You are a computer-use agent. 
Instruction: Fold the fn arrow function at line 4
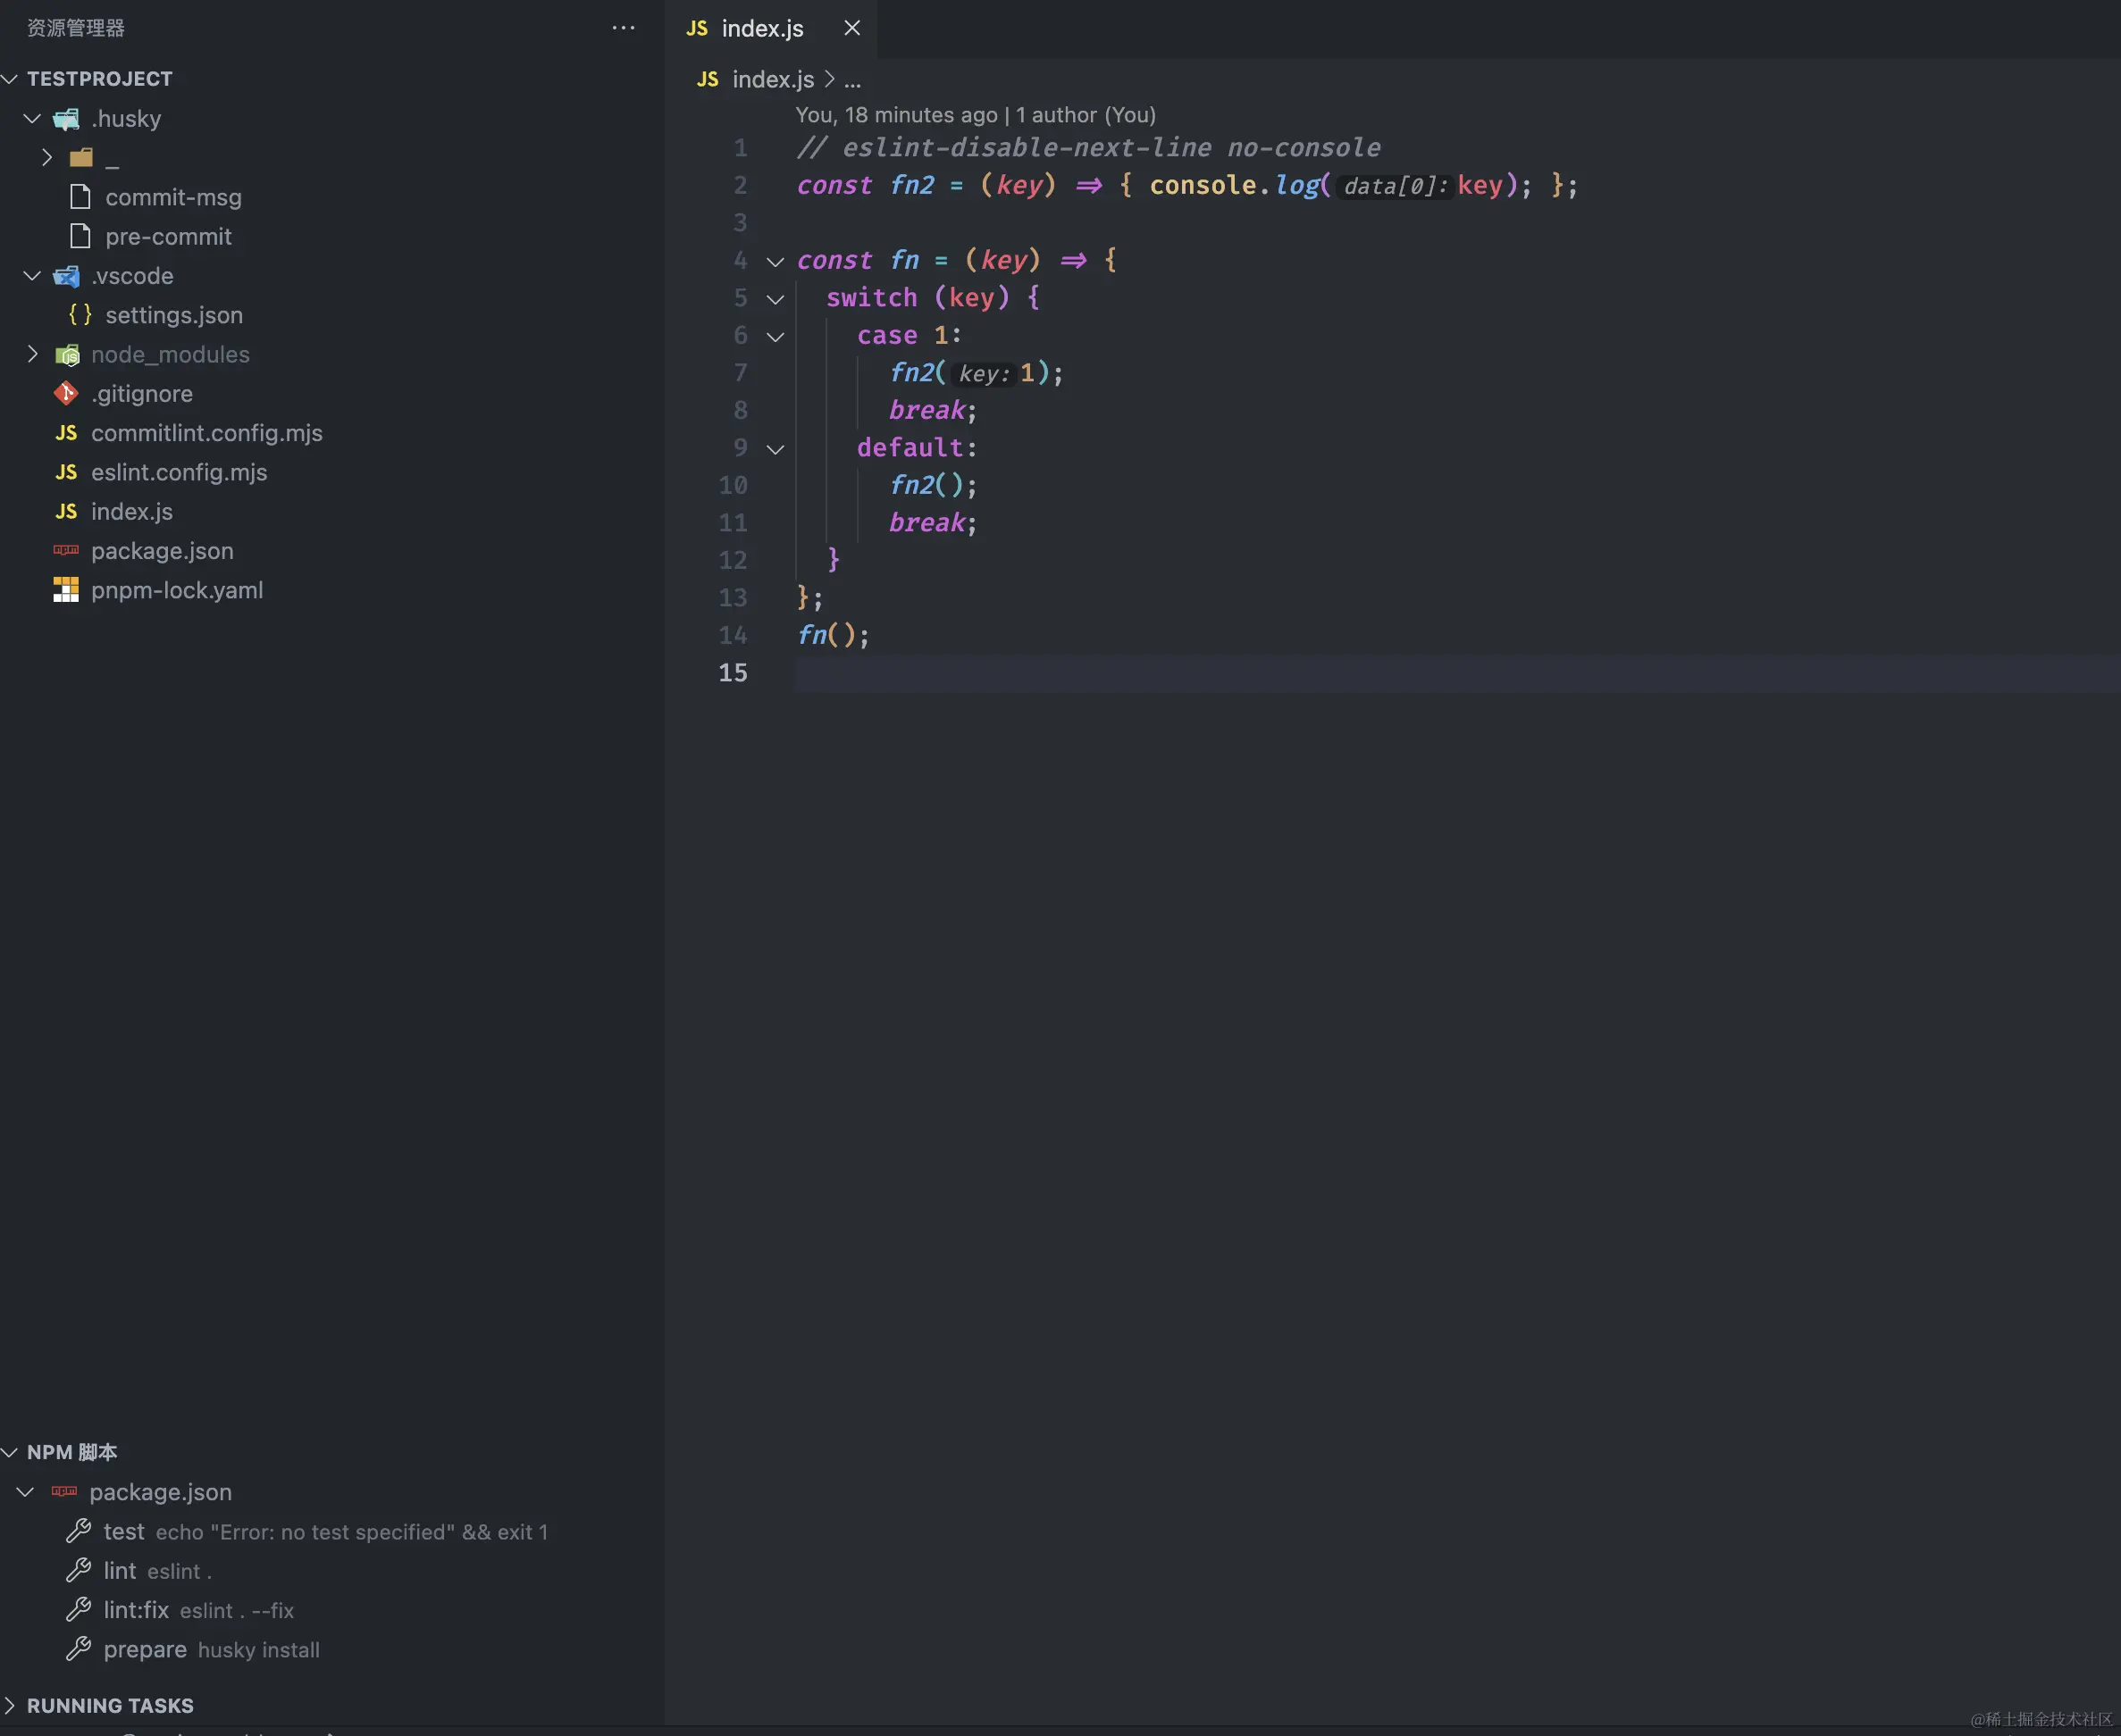click(775, 262)
